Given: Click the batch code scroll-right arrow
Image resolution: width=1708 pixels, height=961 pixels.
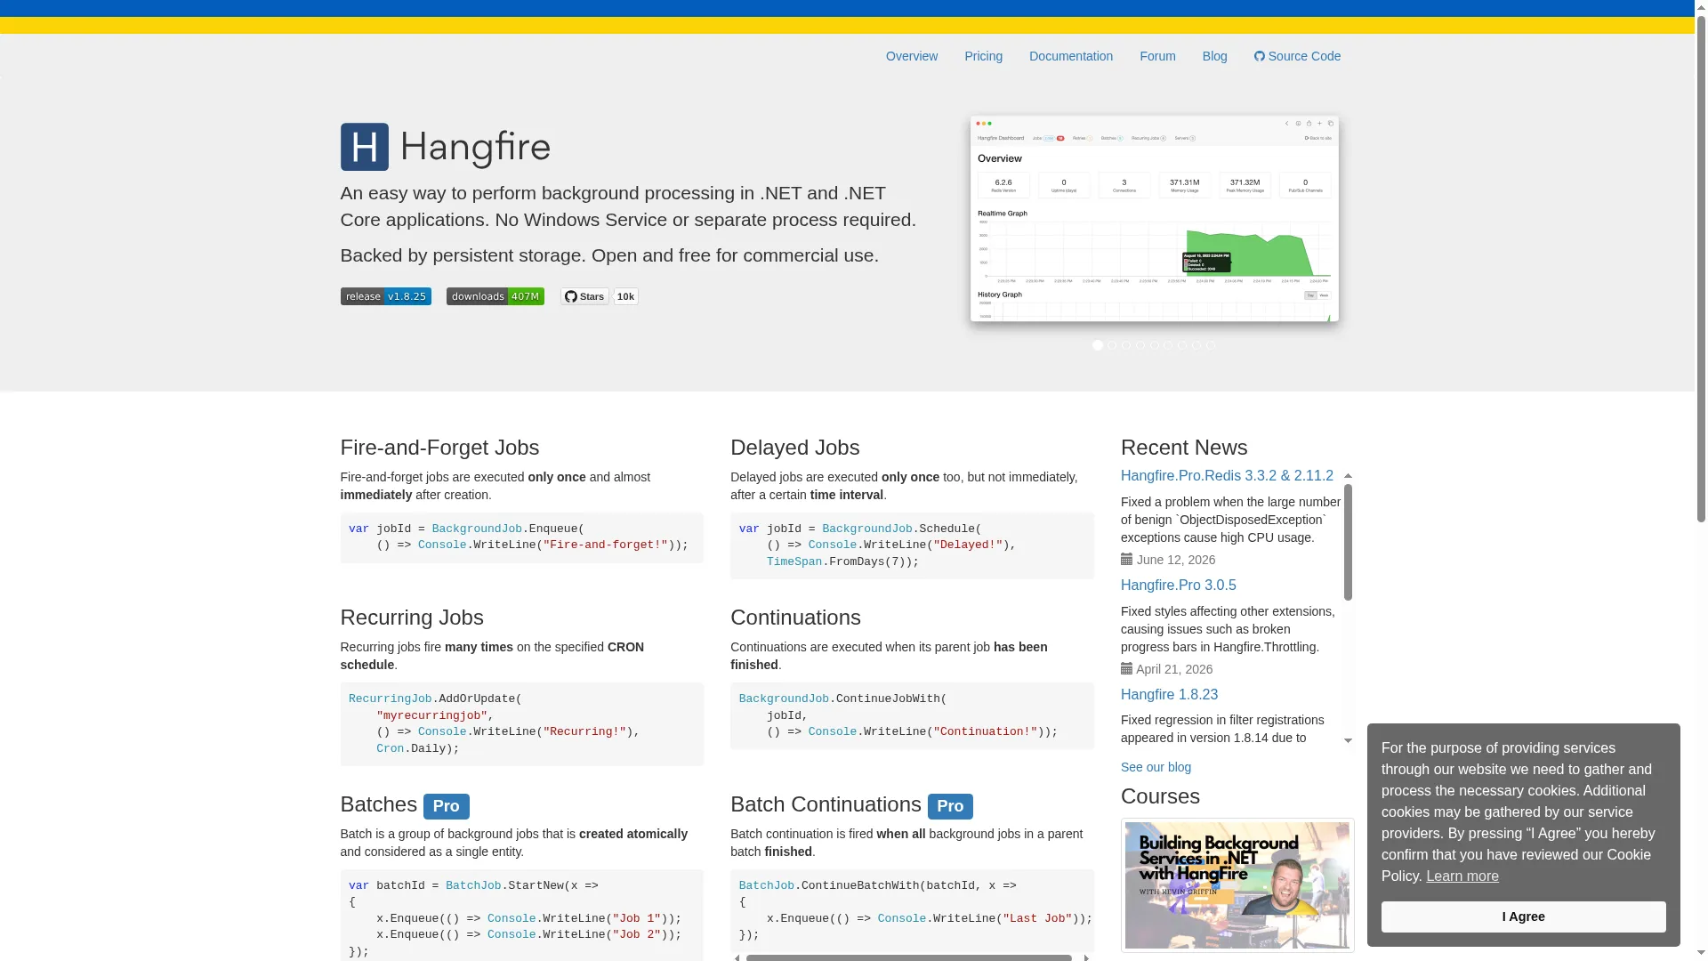Looking at the screenshot, I should [1086, 957].
